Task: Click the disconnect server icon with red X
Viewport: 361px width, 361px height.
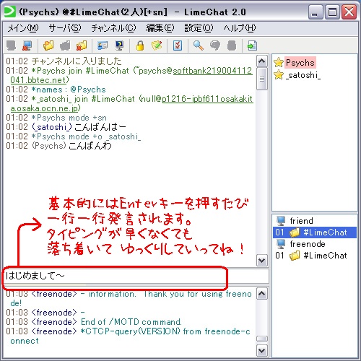Action: (x=27, y=45)
